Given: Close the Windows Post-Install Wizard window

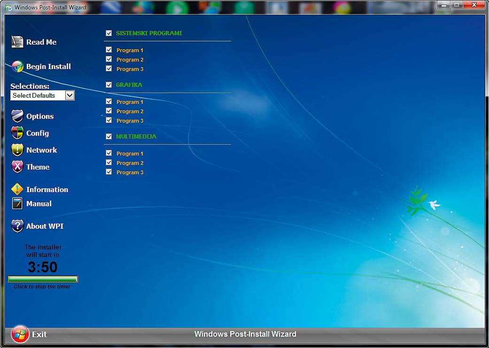Looking at the screenshot, I should 474,5.
